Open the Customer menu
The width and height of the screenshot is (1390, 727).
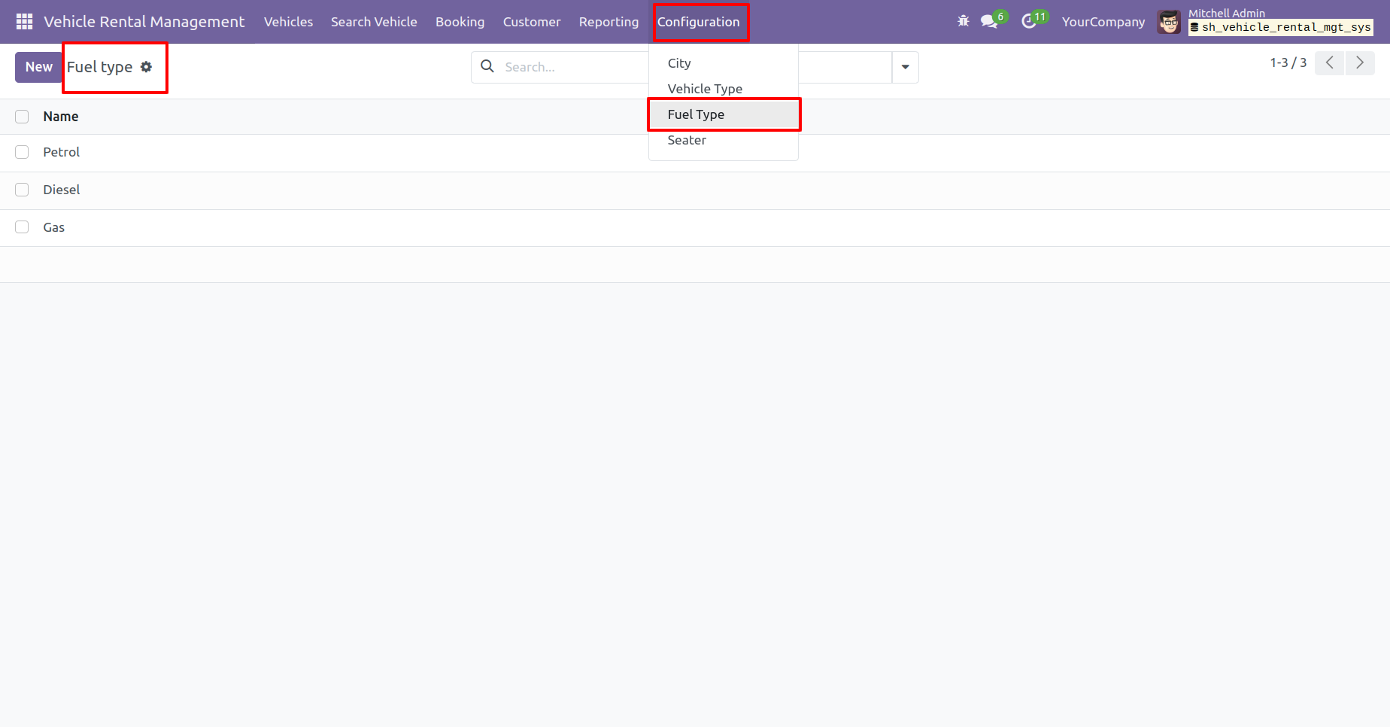532,22
